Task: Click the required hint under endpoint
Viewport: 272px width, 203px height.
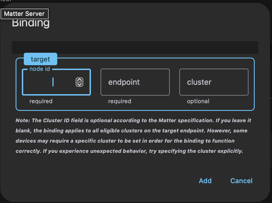Action: click(120, 101)
